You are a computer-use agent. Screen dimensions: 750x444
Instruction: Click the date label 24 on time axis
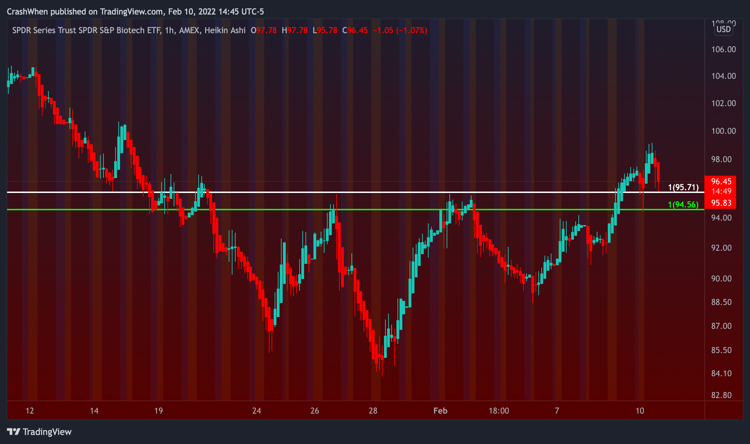(257, 411)
